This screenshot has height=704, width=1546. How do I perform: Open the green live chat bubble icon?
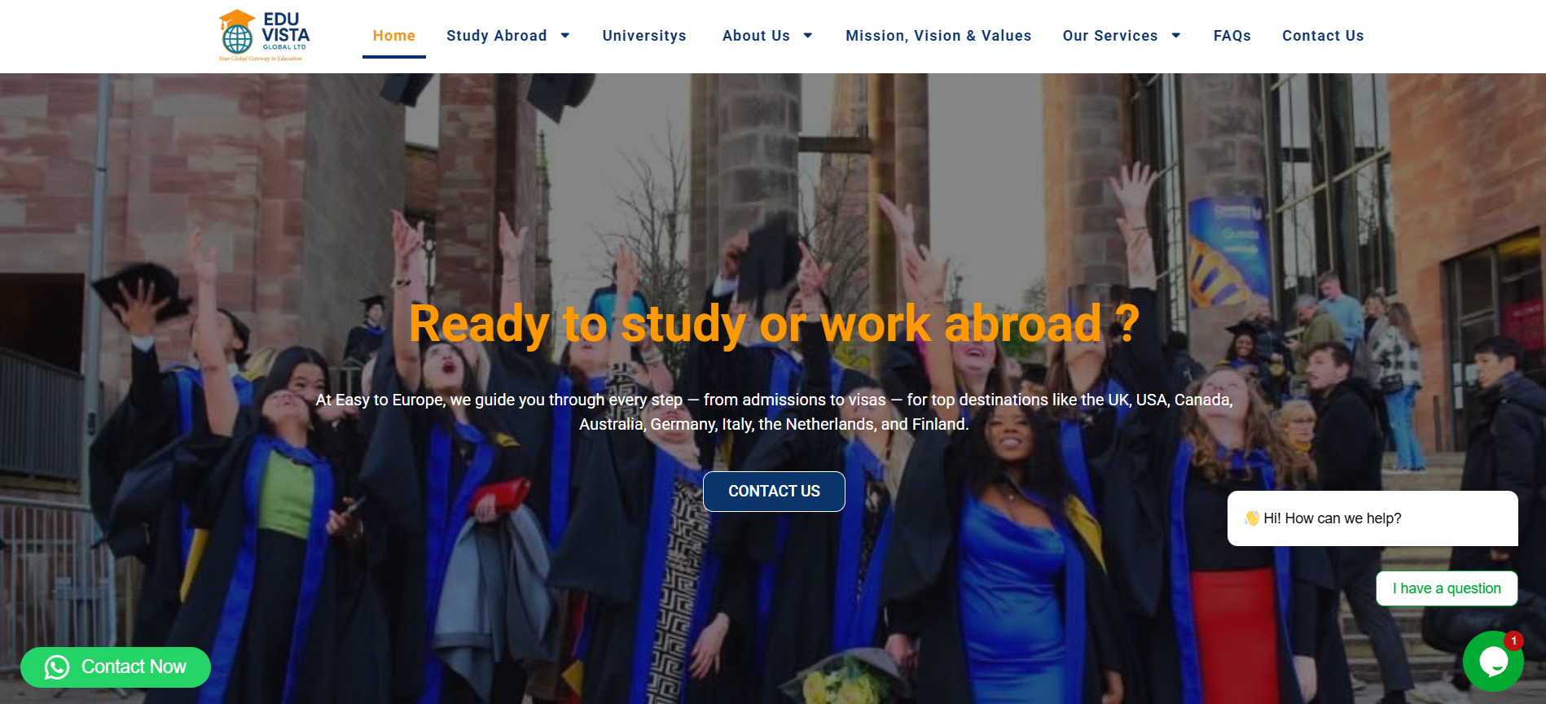click(1493, 661)
